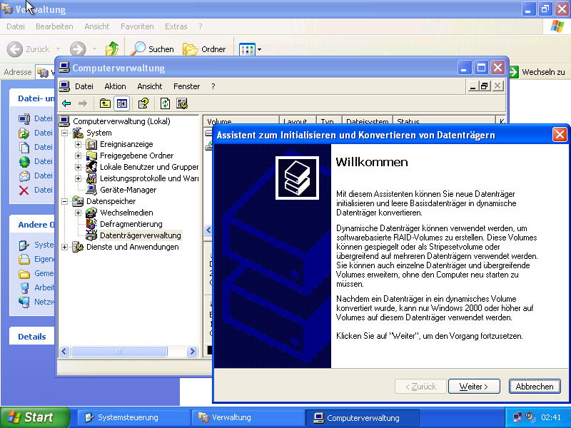Open the Suchen search tool in Verwaltung
571x428 pixels.
[x=151, y=49]
